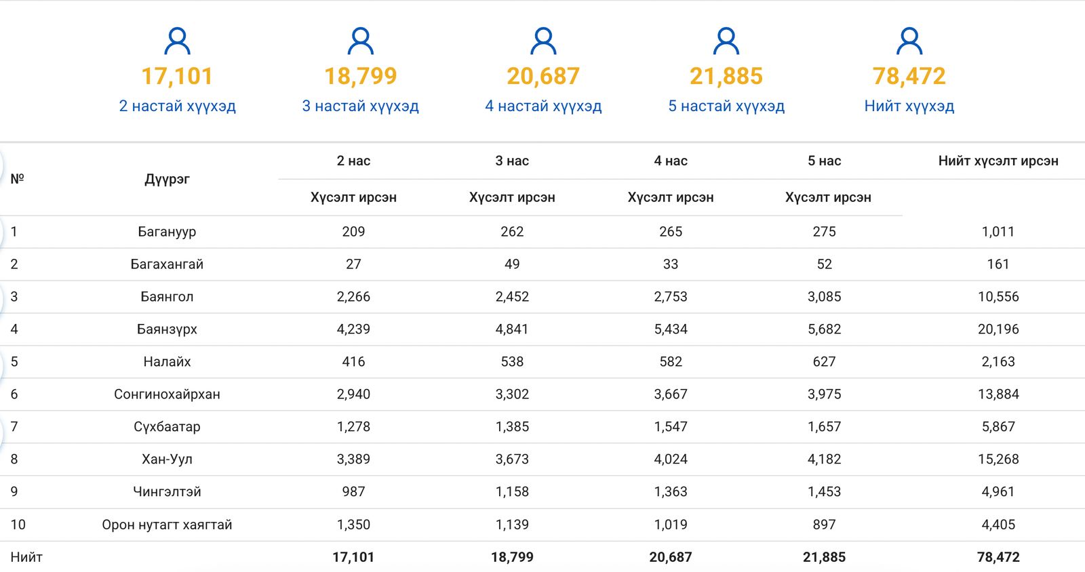Click Сүхбаатар 4 нас value 1,547

tap(671, 427)
